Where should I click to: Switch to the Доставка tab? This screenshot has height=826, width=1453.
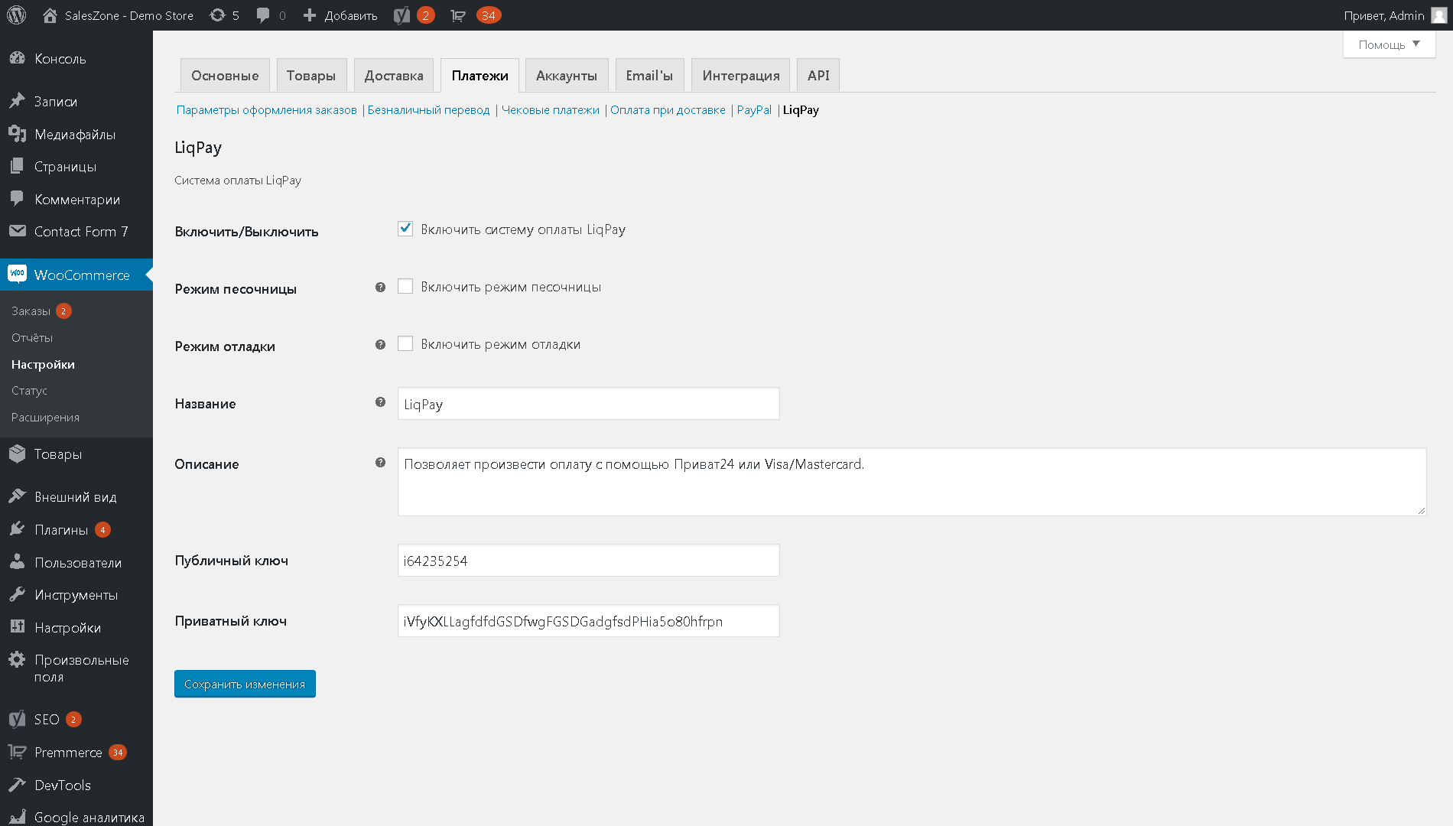coord(394,76)
